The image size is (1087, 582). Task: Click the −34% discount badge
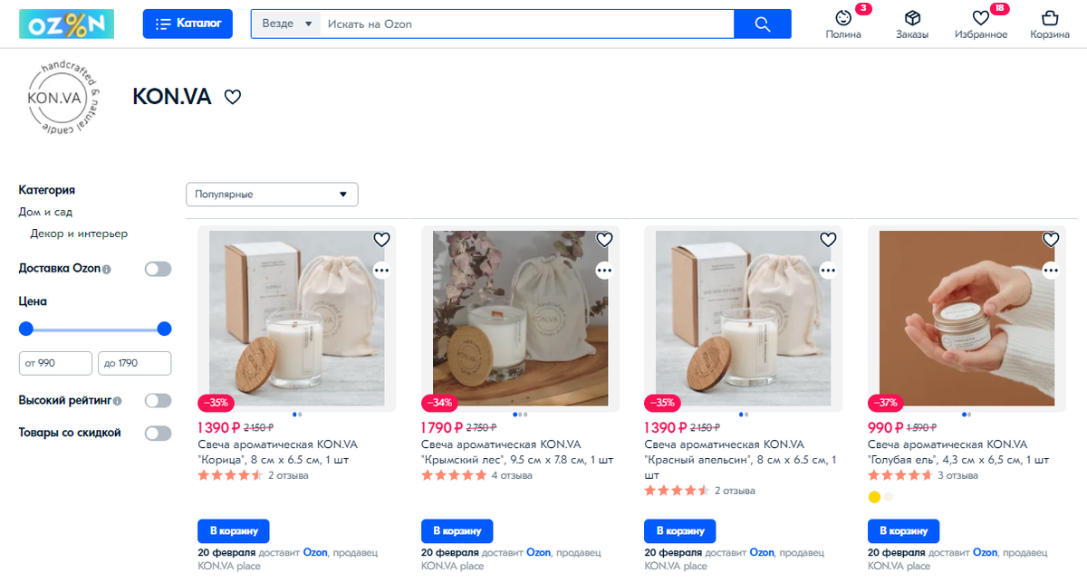438,402
